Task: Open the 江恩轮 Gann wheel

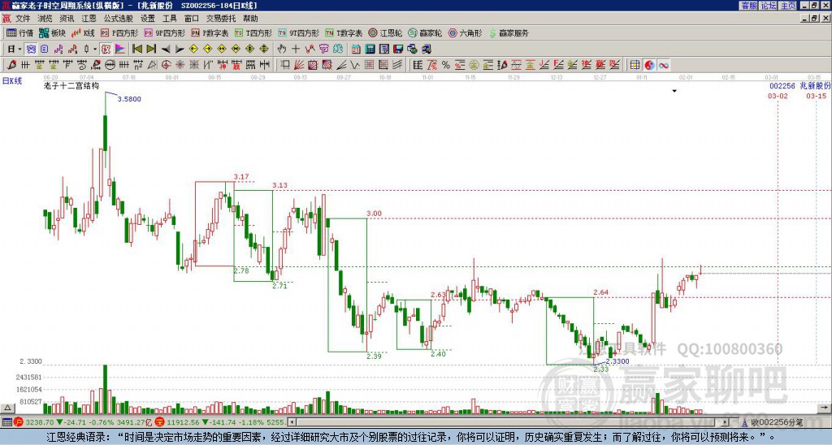Action: pos(385,32)
